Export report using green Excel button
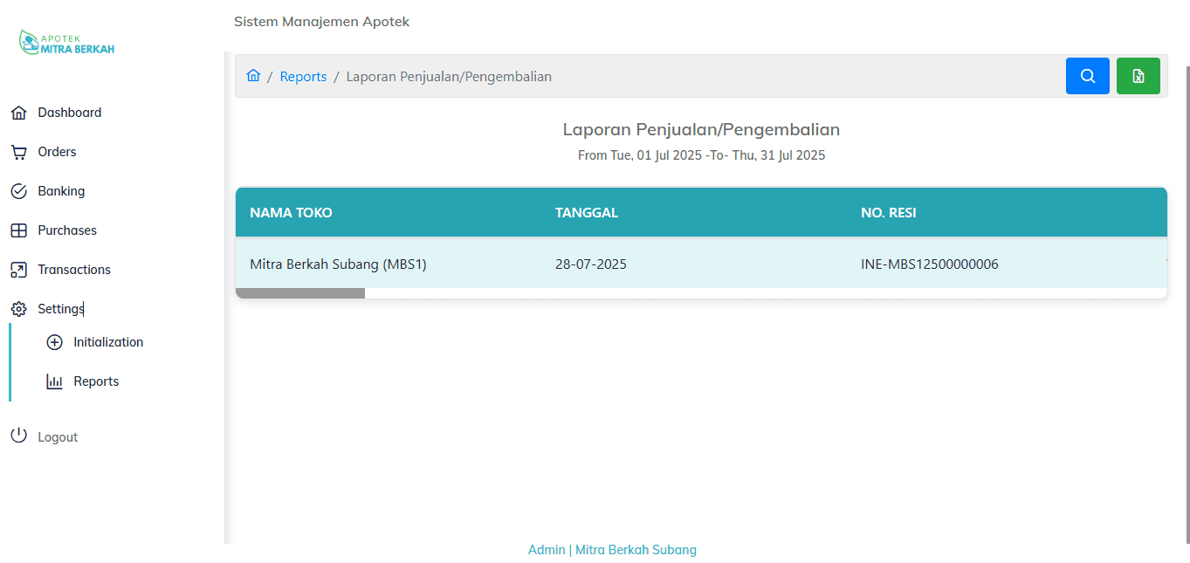 click(1138, 76)
